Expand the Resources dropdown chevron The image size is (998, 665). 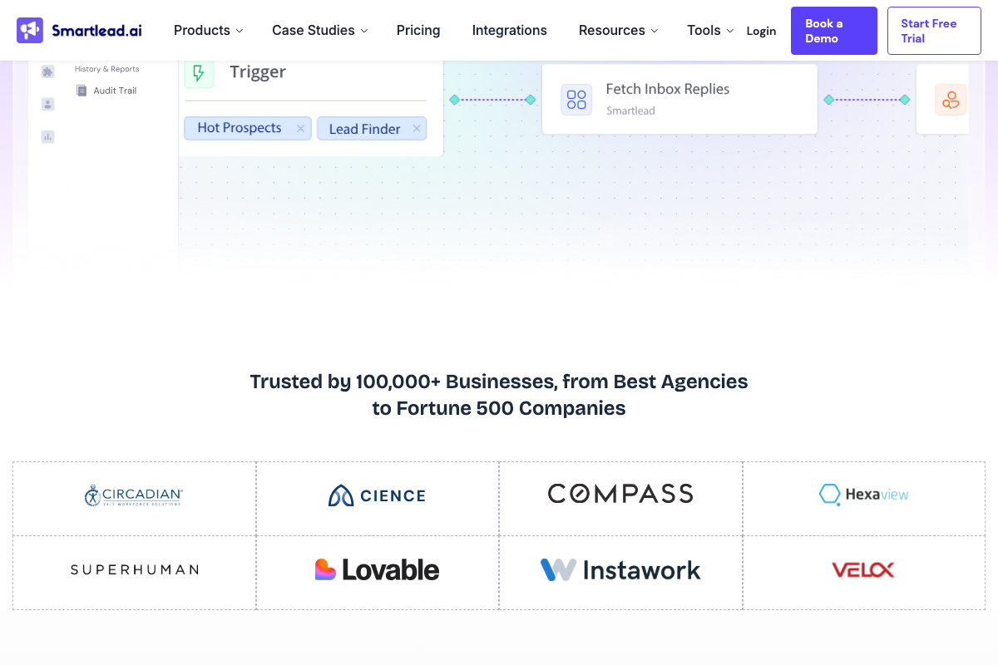654,31
